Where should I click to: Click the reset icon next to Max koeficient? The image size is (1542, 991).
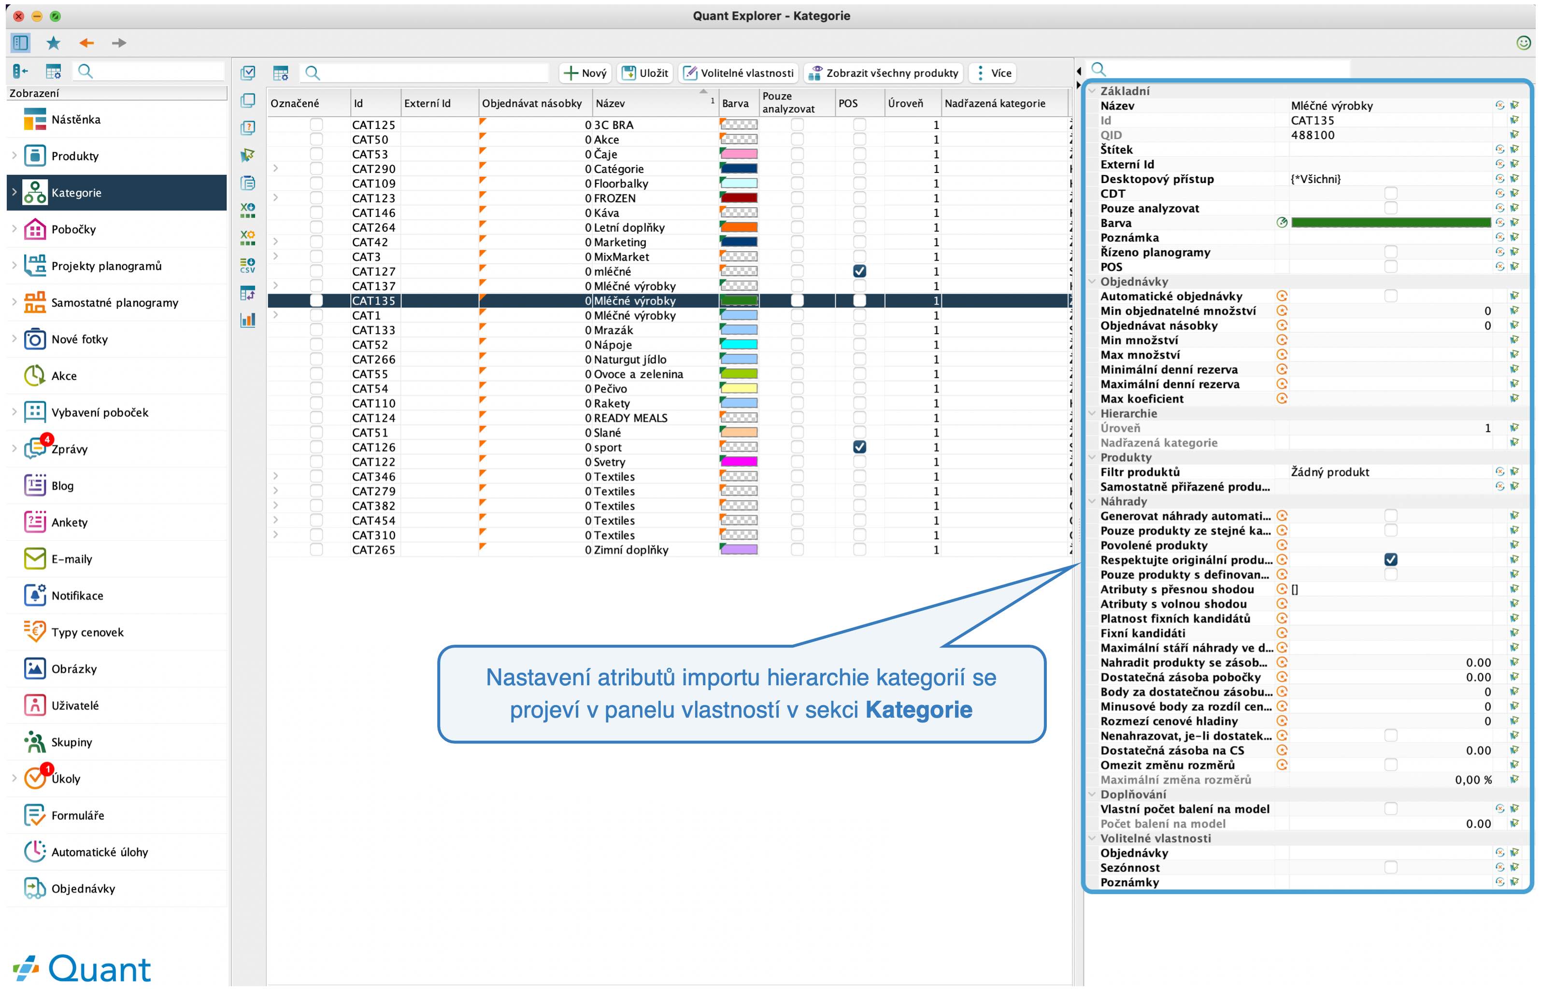click(x=1281, y=399)
